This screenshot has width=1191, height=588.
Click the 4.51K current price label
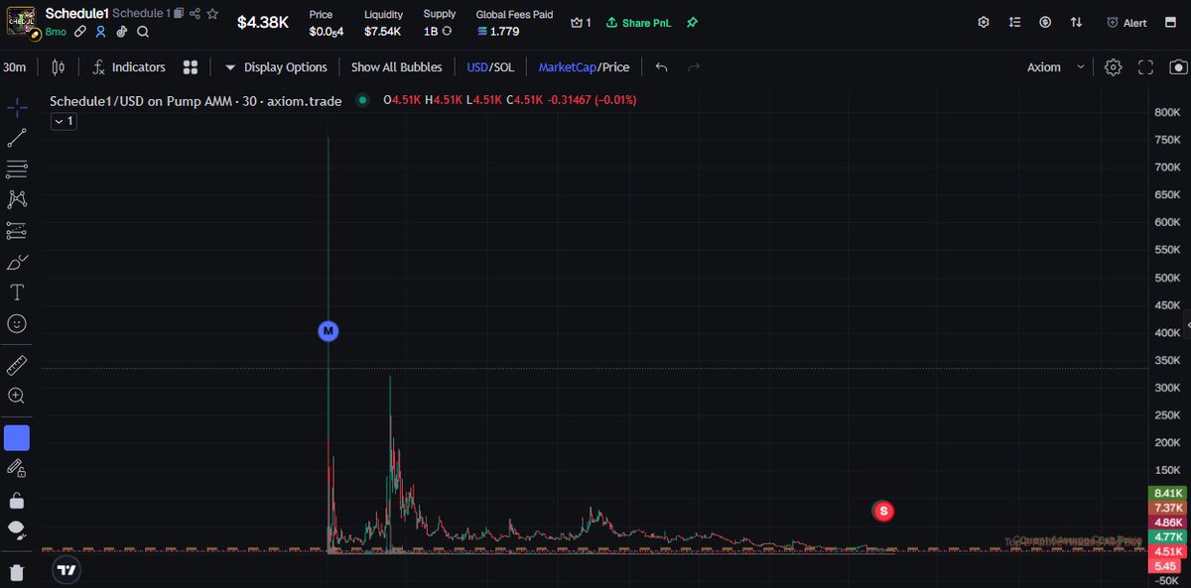(1167, 551)
